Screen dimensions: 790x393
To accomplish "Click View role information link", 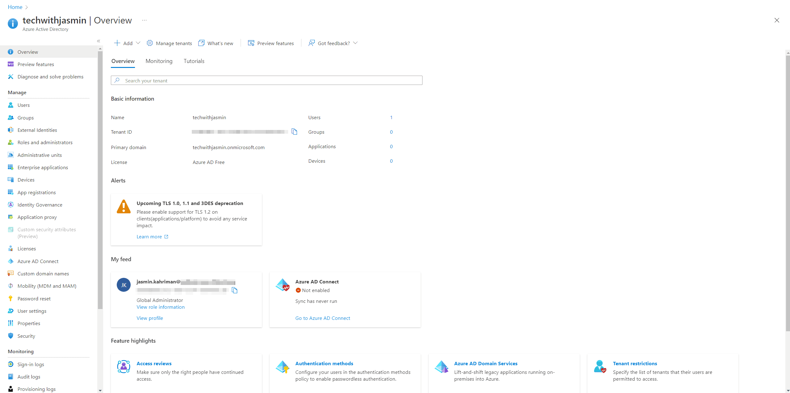I will [161, 307].
